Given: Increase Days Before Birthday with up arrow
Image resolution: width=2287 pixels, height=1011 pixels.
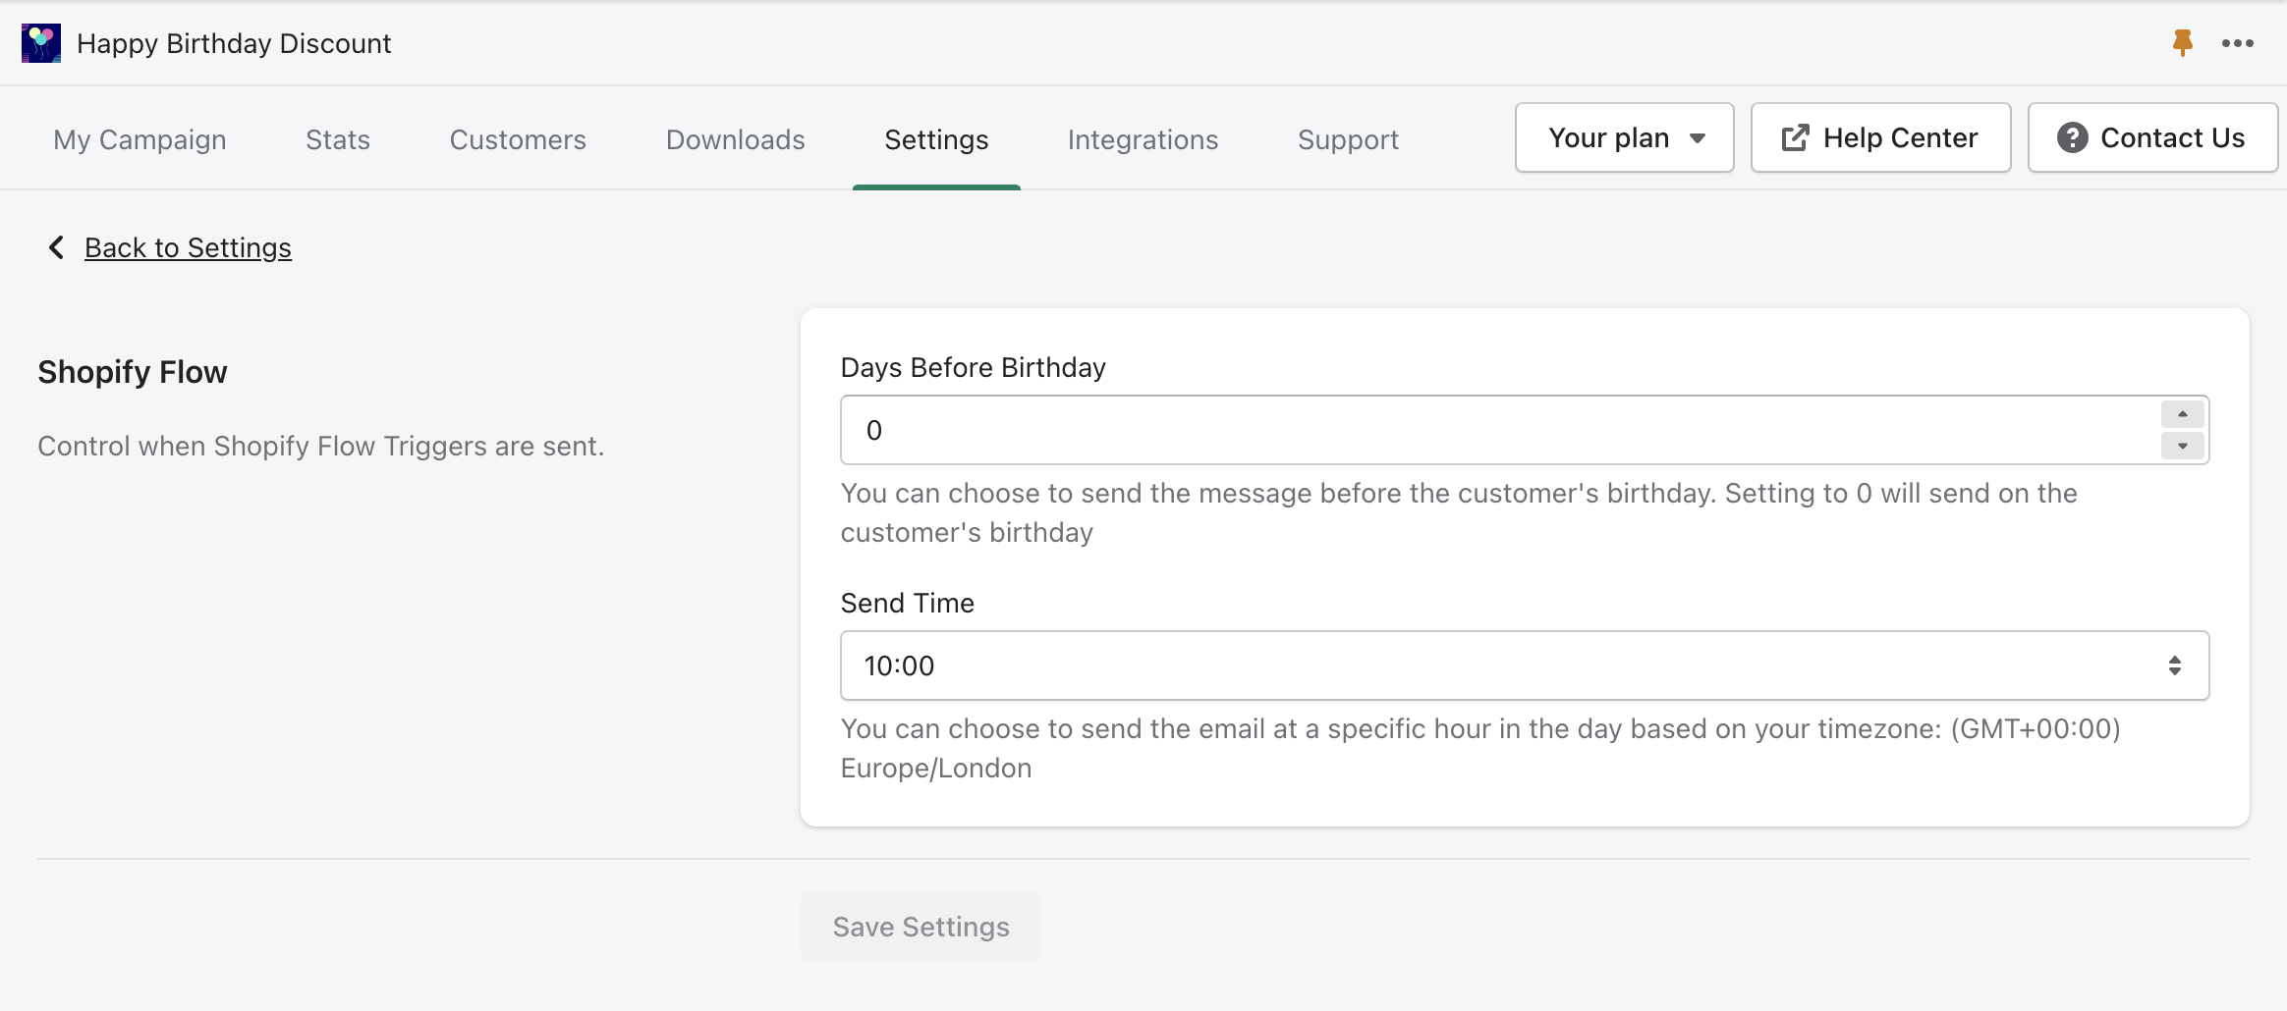Looking at the screenshot, I should click(x=2182, y=415).
